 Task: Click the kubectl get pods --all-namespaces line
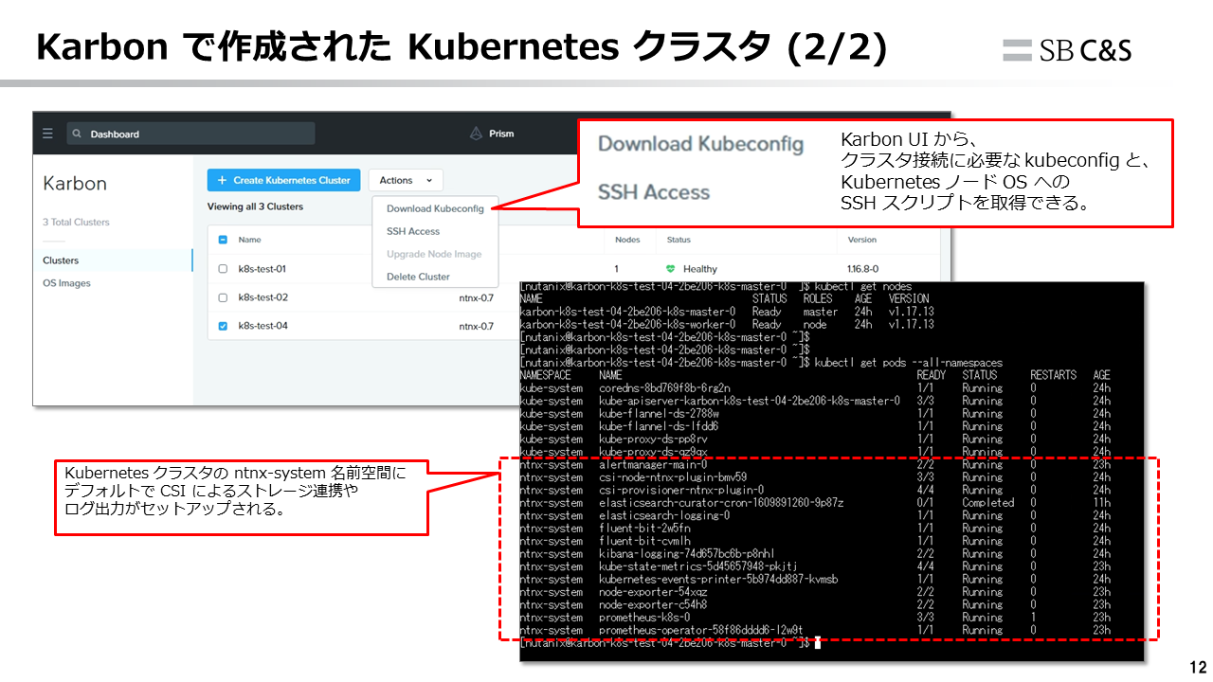pyautogui.click(x=761, y=362)
